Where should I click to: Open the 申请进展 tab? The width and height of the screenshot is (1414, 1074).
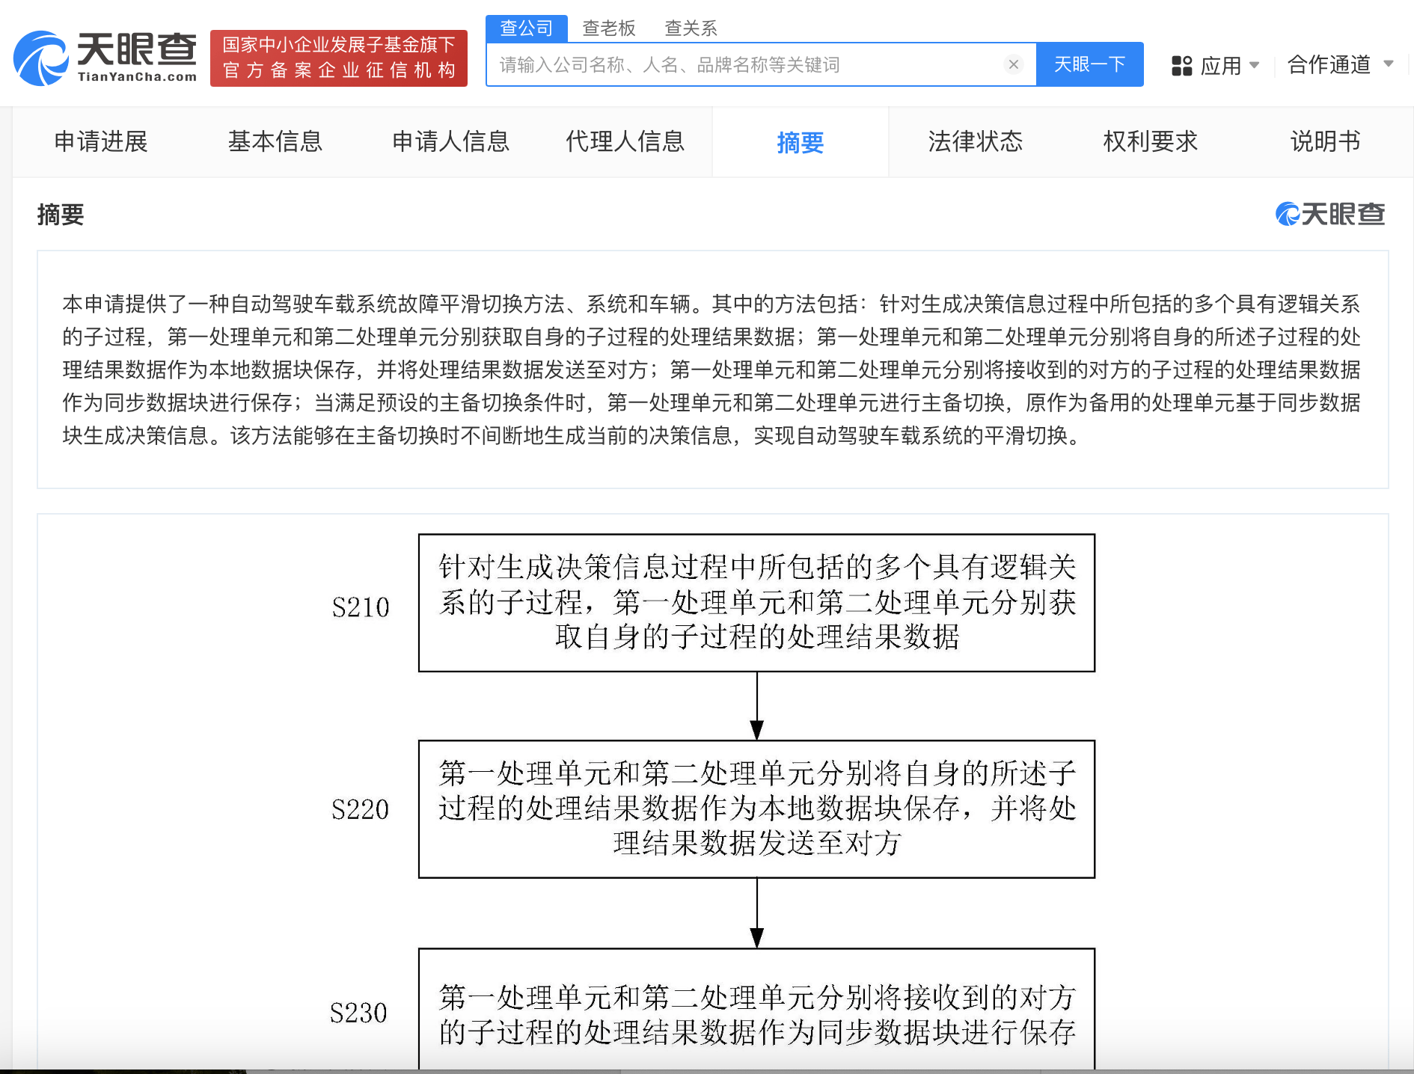click(x=101, y=141)
